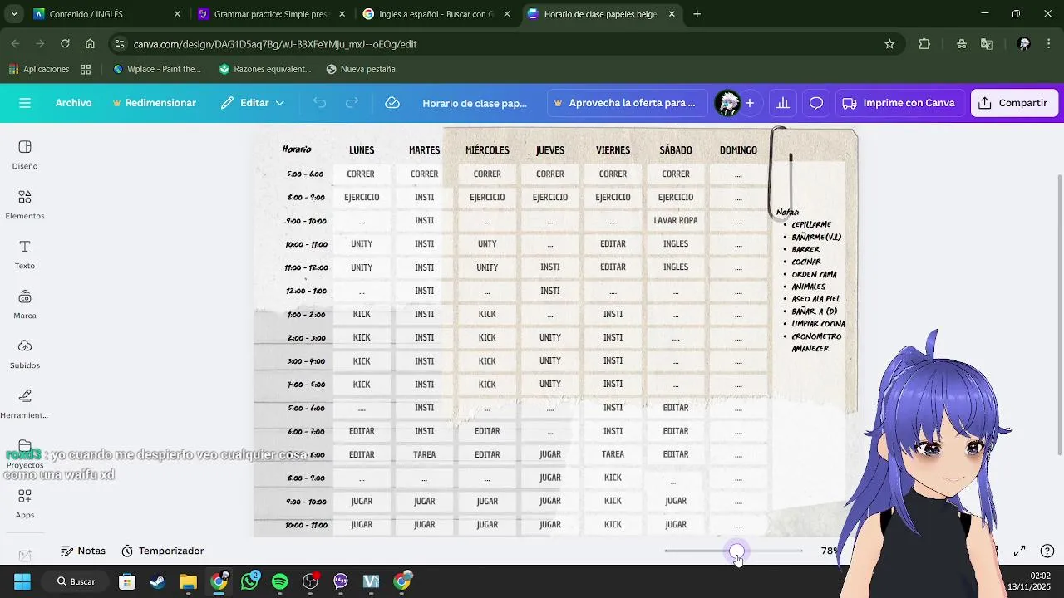Enter fullscreen presentation mode
Image resolution: width=1064 pixels, height=598 pixels.
tap(1020, 551)
